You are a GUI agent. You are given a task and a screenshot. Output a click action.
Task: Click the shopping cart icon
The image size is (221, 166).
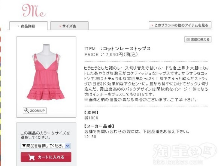(x=31, y=157)
